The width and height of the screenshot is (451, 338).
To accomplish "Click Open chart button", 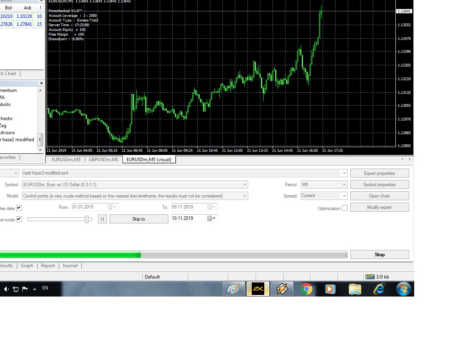I will [x=379, y=196].
